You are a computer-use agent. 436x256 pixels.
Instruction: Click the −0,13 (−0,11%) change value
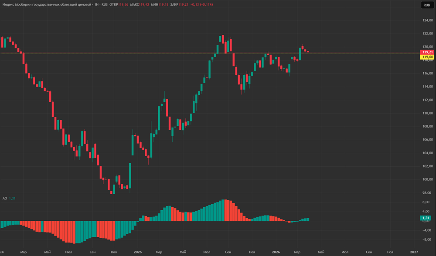point(201,4)
